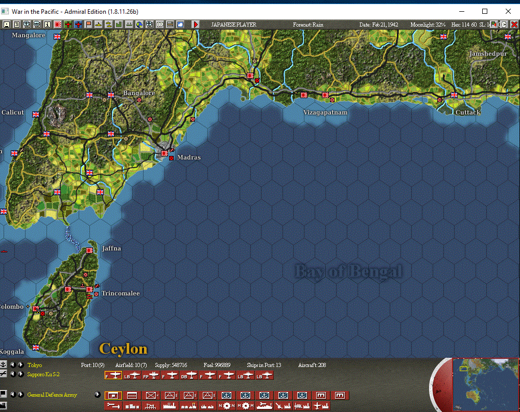Click the British flag base near Mangalore
The image size is (520, 412).
coord(57,36)
